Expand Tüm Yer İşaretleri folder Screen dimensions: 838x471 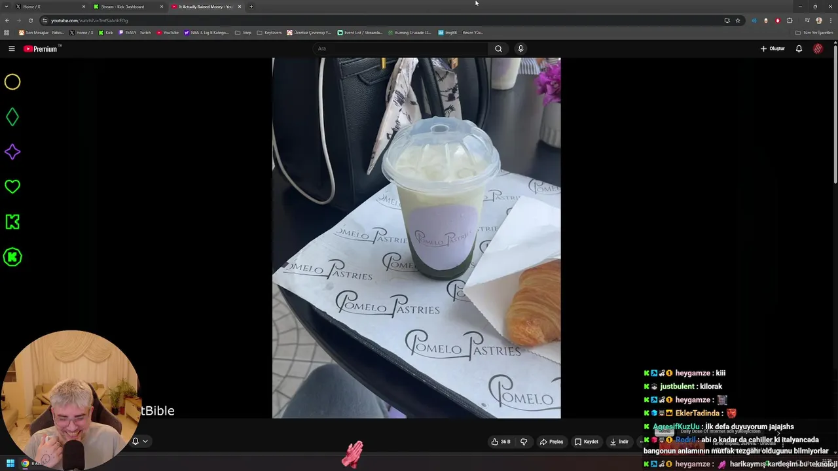814,32
